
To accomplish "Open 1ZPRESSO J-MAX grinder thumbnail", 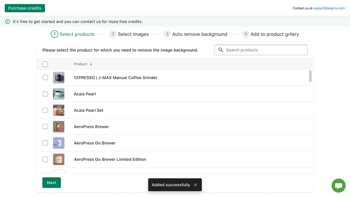I will pos(59,78).
